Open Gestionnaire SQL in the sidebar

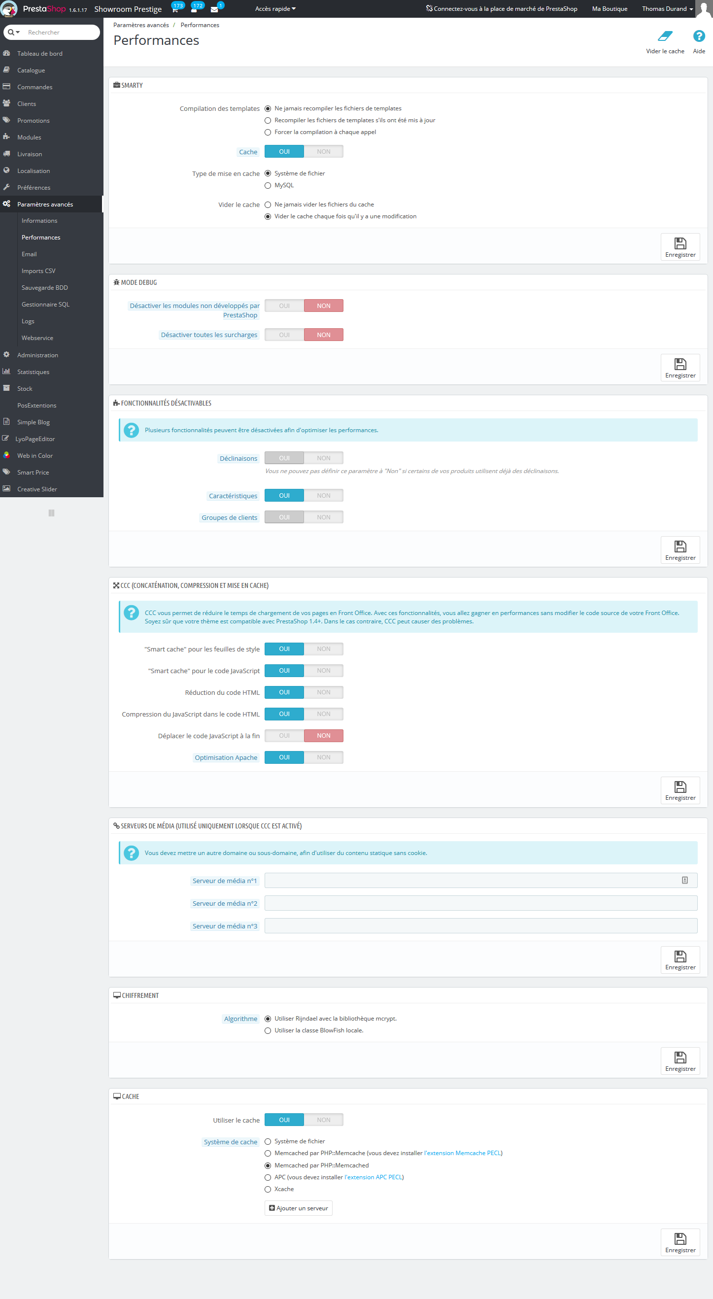pyautogui.click(x=45, y=304)
